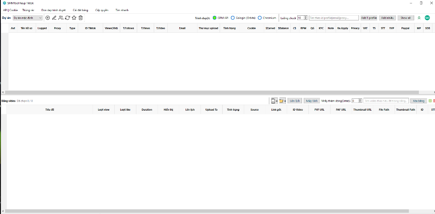Click the Show all button
This screenshot has height=214, width=435.
(406, 18)
